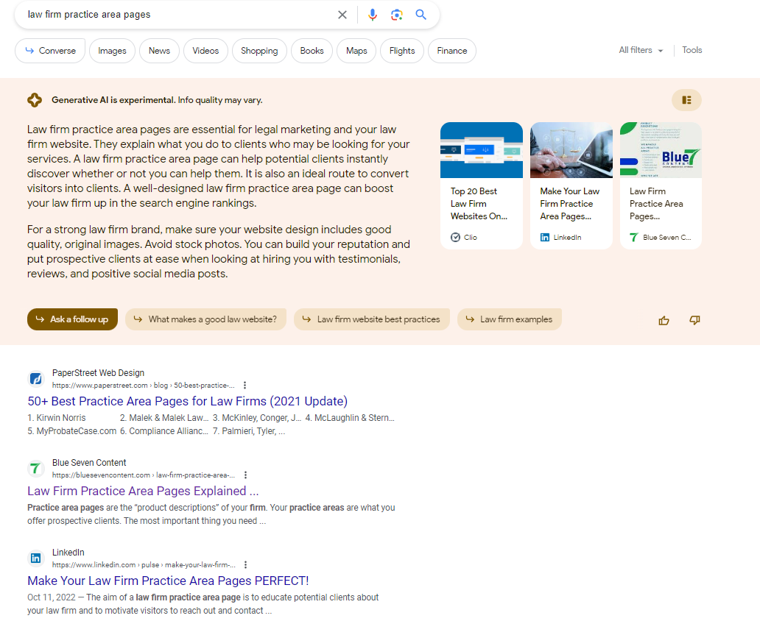Switch to the News tab
Image resolution: width=760 pixels, height=635 pixels.
(159, 50)
